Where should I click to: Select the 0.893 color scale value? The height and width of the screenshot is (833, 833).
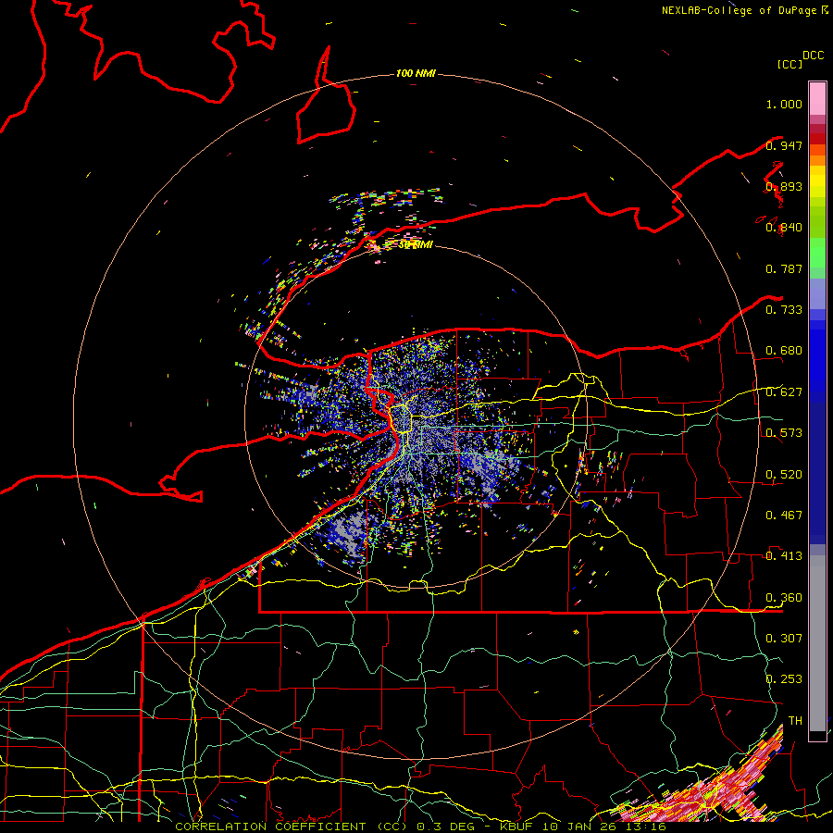[784, 186]
